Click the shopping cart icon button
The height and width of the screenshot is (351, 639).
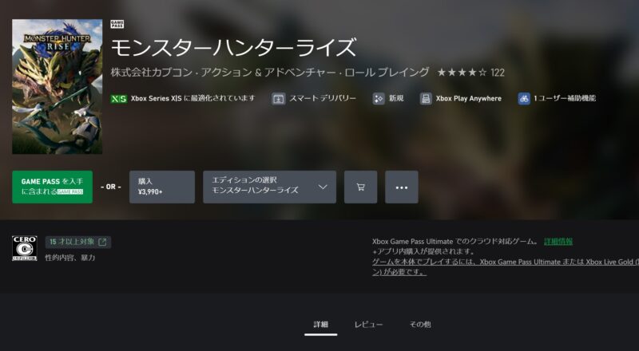[360, 187]
